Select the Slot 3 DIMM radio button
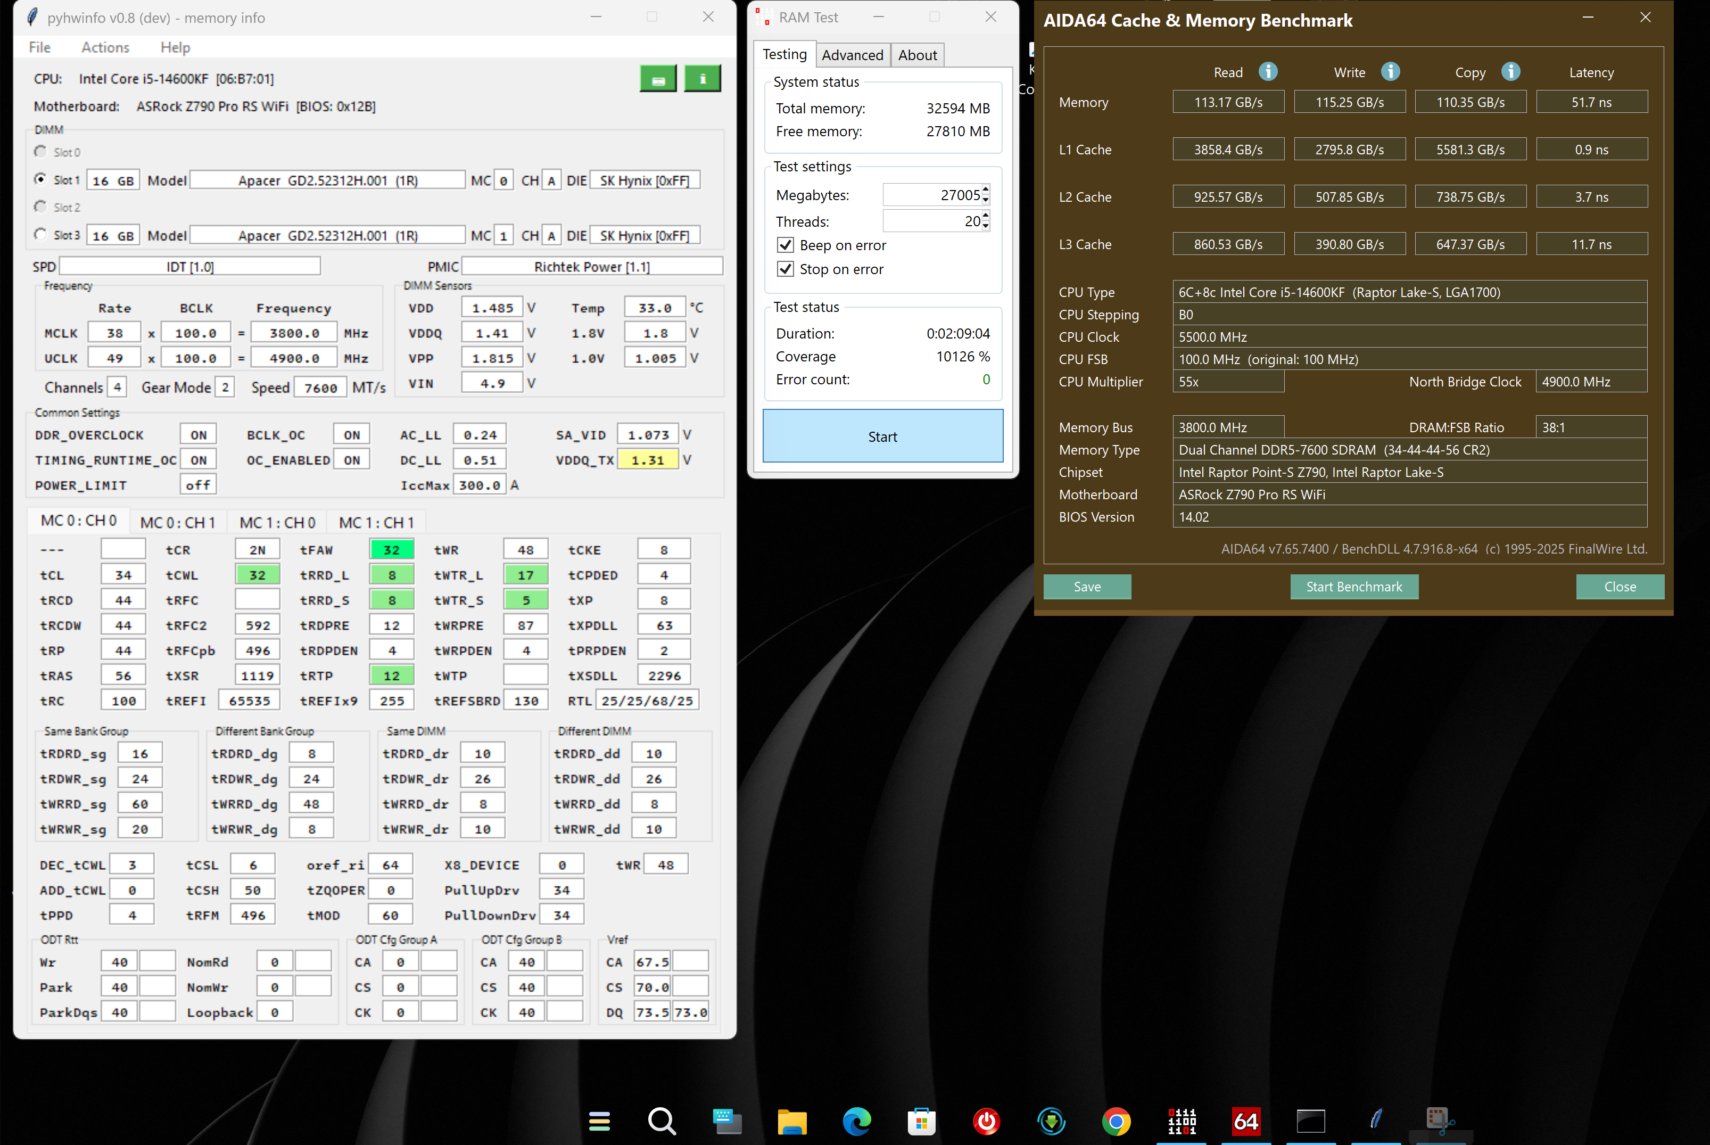Screen dimensions: 1710x1145 click(x=41, y=234)
